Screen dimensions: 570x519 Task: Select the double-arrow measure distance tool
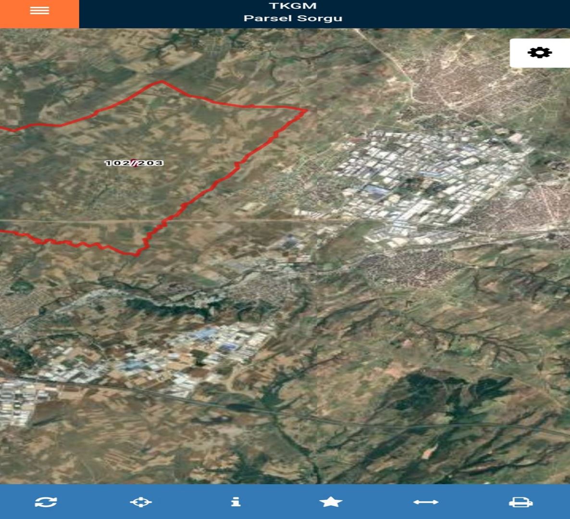pos(426,502)
